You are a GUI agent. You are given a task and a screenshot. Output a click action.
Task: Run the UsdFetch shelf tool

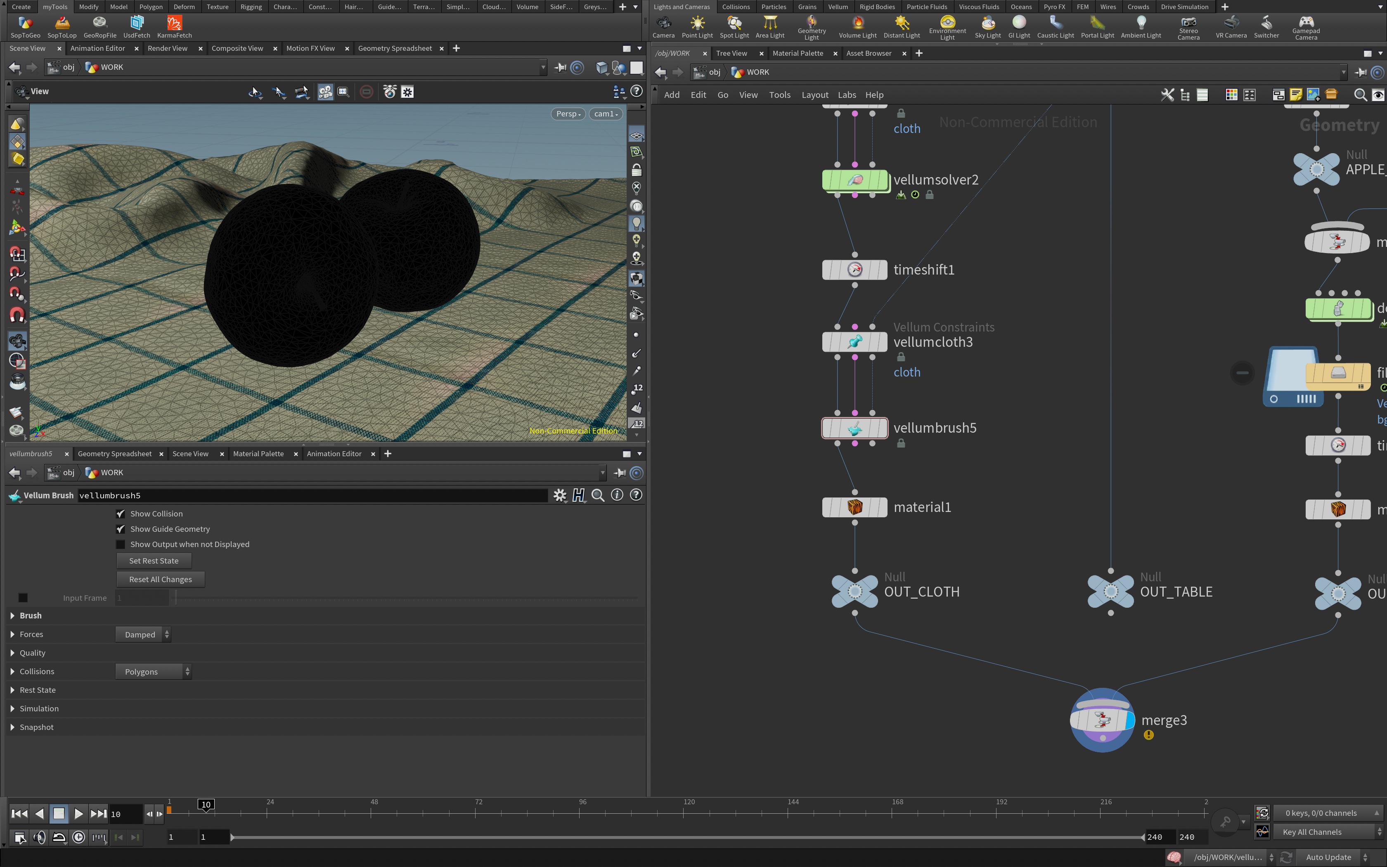[136, 27]
